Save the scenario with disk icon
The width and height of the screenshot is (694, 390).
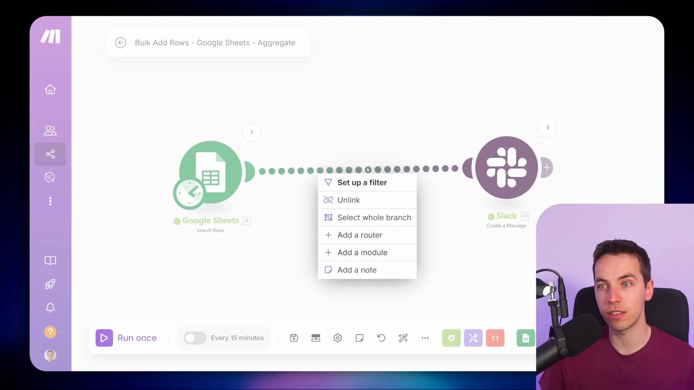click(x=294, y=338)
